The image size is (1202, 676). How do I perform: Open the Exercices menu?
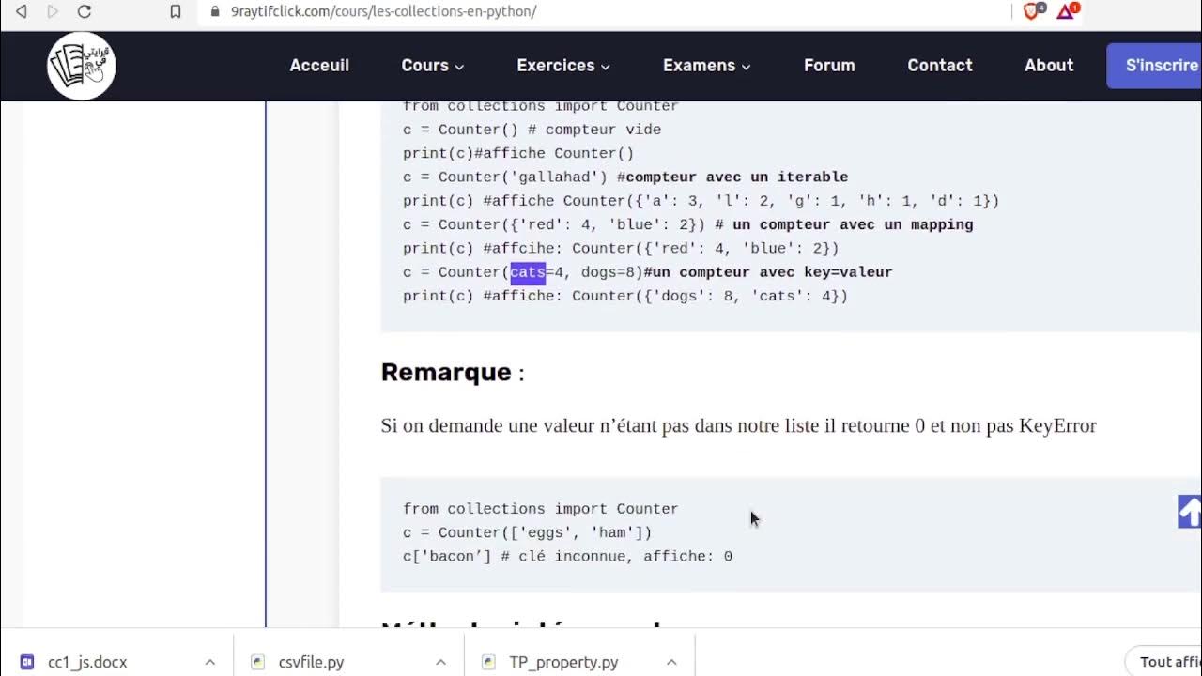(563, 65)
